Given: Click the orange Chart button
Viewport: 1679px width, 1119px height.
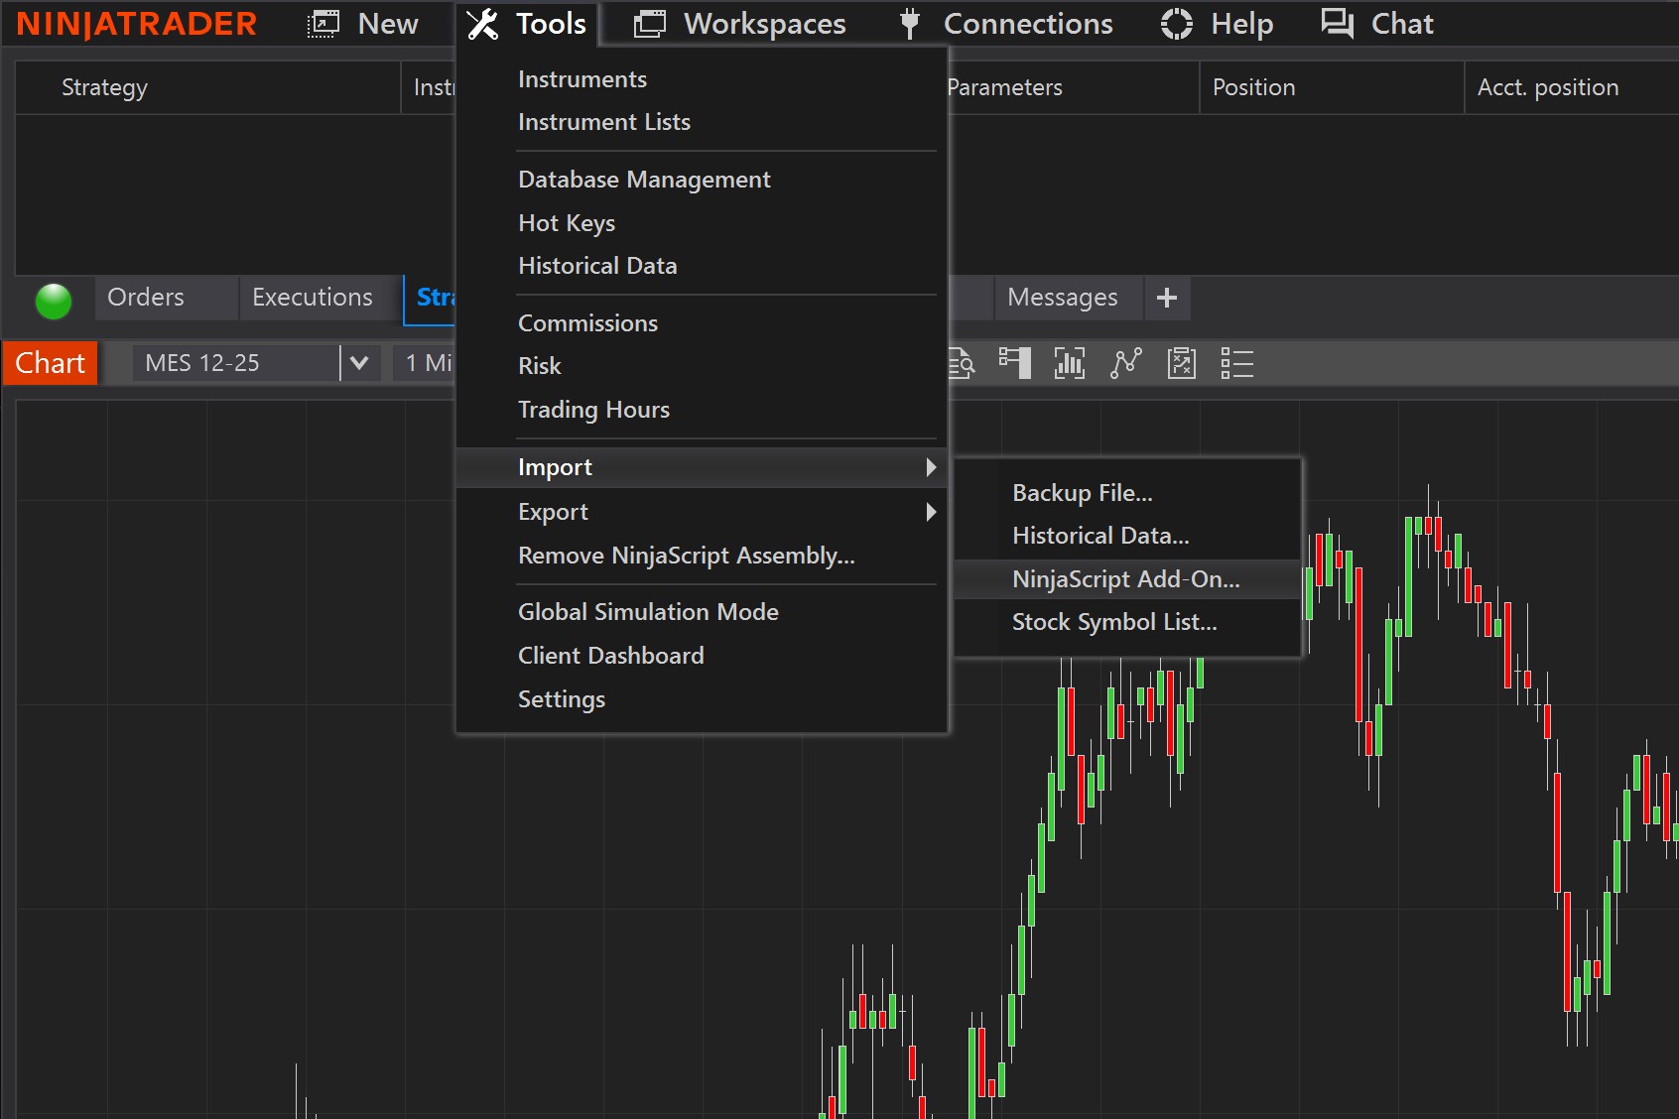Looking at the screenshot, I should (x=50, y=363).
